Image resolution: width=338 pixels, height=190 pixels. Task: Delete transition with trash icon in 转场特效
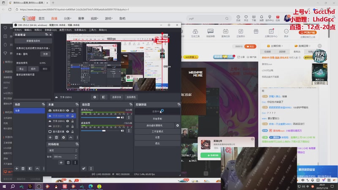[68, 163]
